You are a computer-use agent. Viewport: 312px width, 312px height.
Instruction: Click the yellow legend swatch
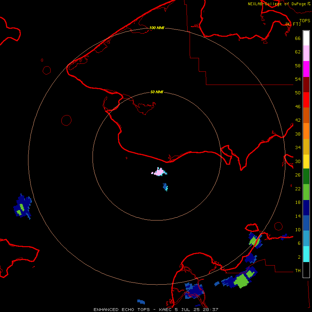(x=306, y=162)
